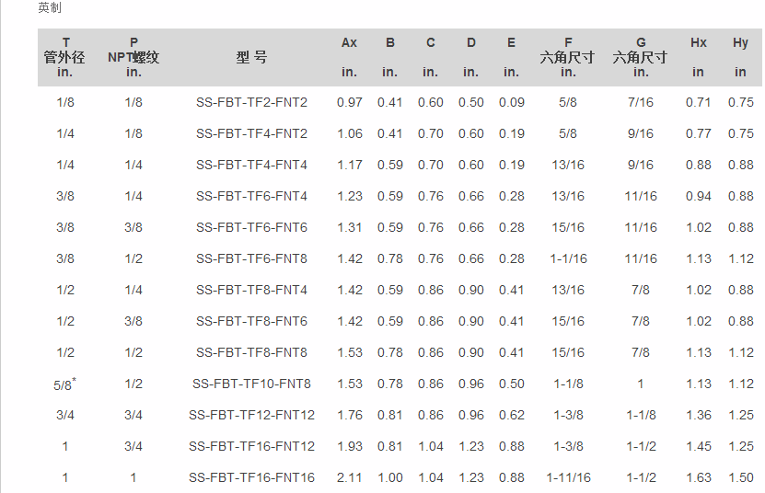Select the SS-FBT-TF16-FNT16 model
This screenshot has width=765, height=493.
click(251, 477)
